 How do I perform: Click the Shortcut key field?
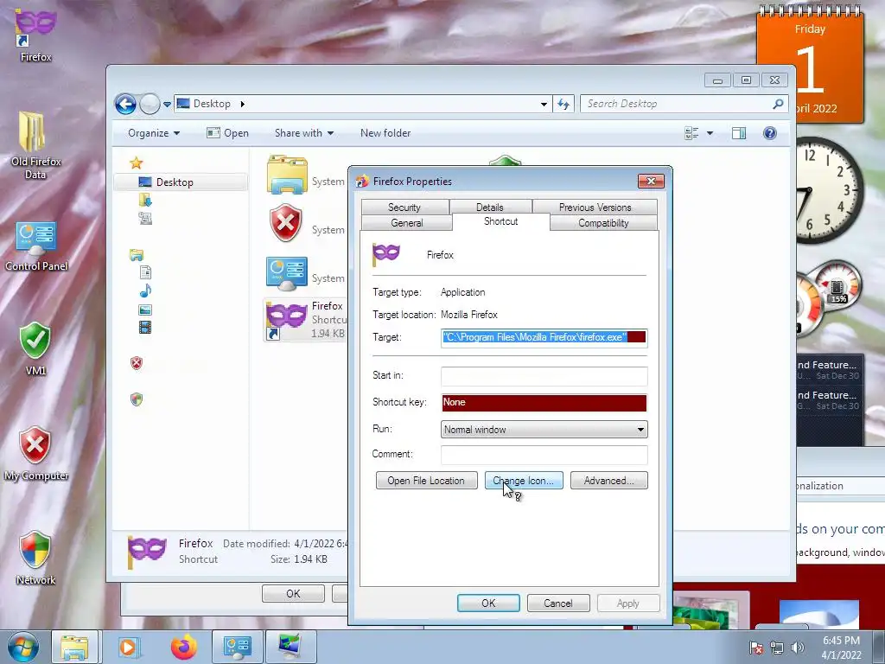[544, 402]
